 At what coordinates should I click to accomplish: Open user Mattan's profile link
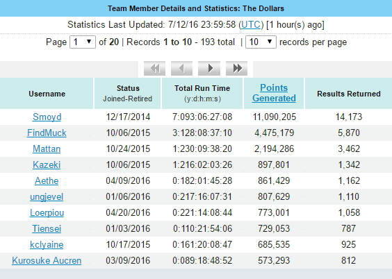[x=47, y=149]
